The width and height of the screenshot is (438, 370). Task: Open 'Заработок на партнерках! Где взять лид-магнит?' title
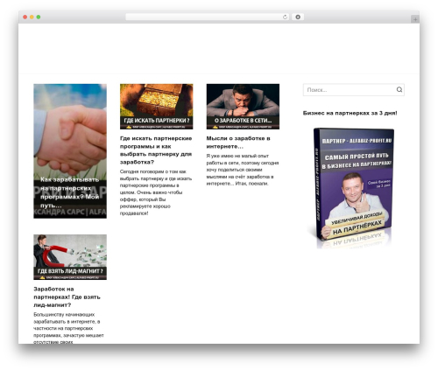(67, 297)
